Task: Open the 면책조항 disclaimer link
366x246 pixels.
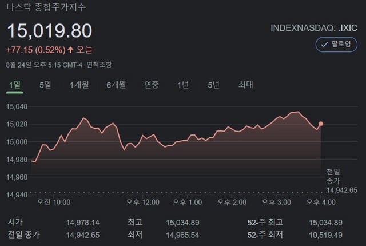Action: [99, 65]
